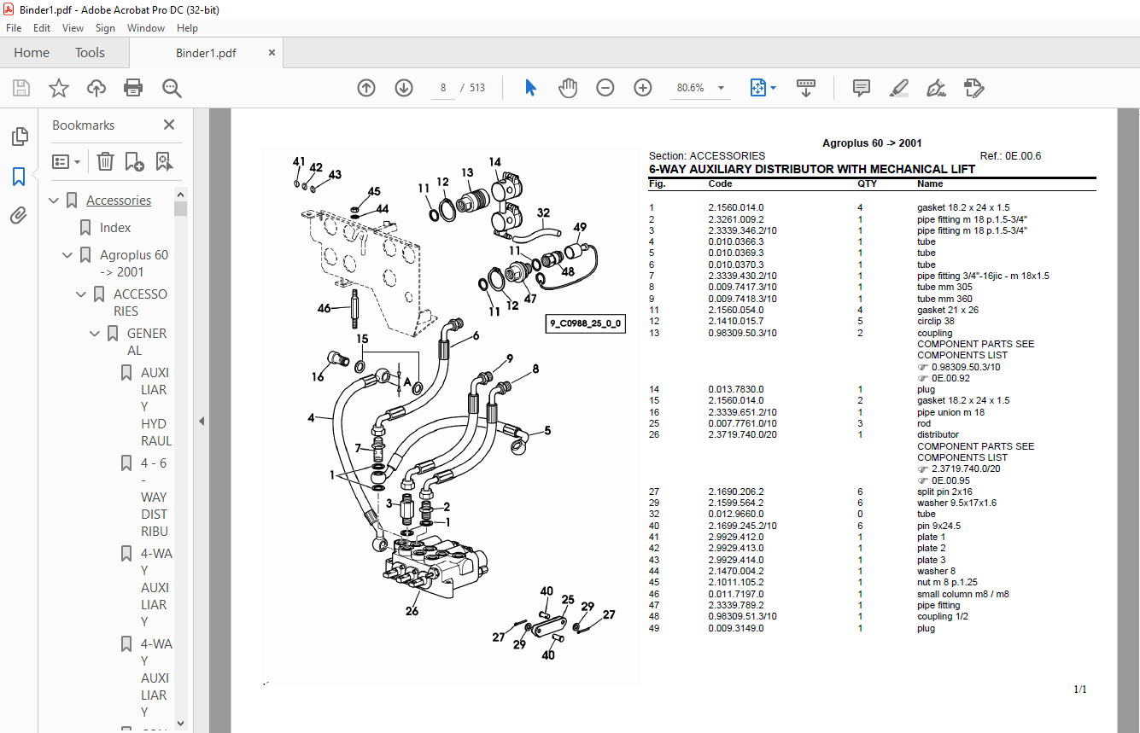Add the document to favorites with the star icon
1140x733 pixels.
(59, 88)
